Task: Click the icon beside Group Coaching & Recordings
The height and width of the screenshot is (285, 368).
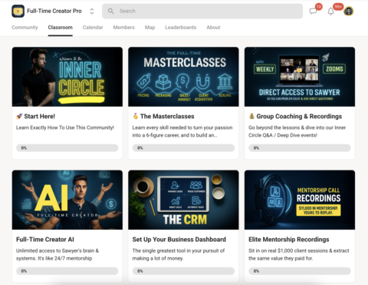Action: click(251, 116)
